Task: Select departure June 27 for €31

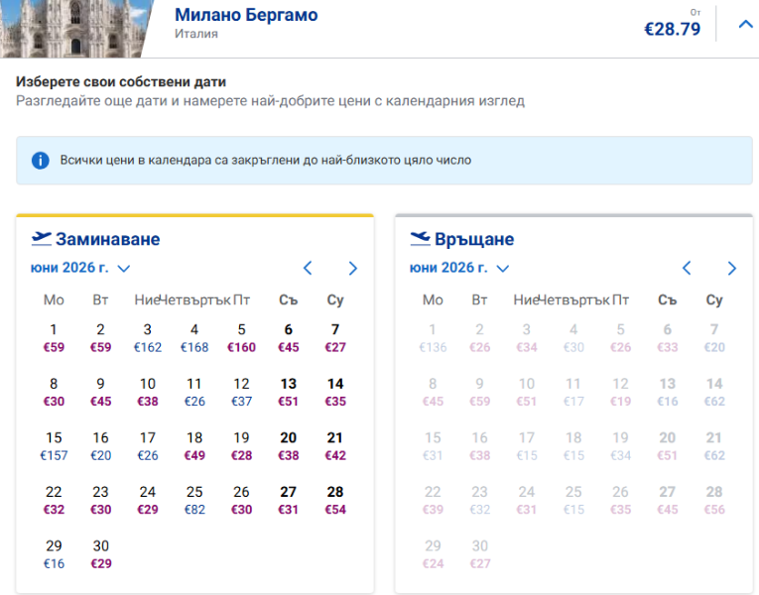Action: [289, 501]
